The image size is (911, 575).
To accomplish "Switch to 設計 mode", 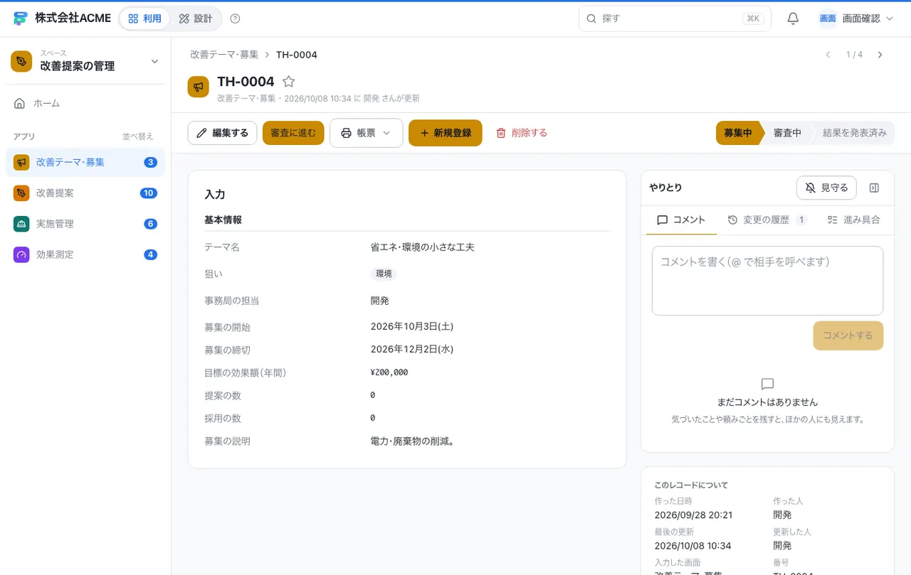I will pos(196,18).
